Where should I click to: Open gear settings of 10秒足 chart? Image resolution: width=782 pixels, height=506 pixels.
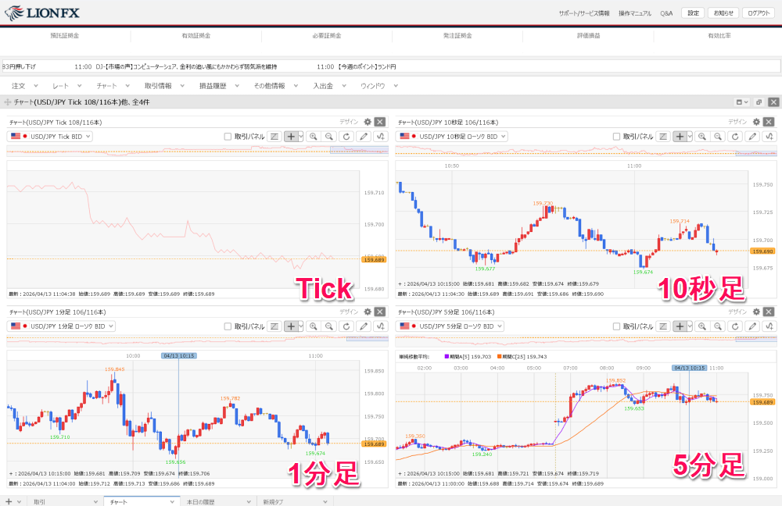point(756,122)
